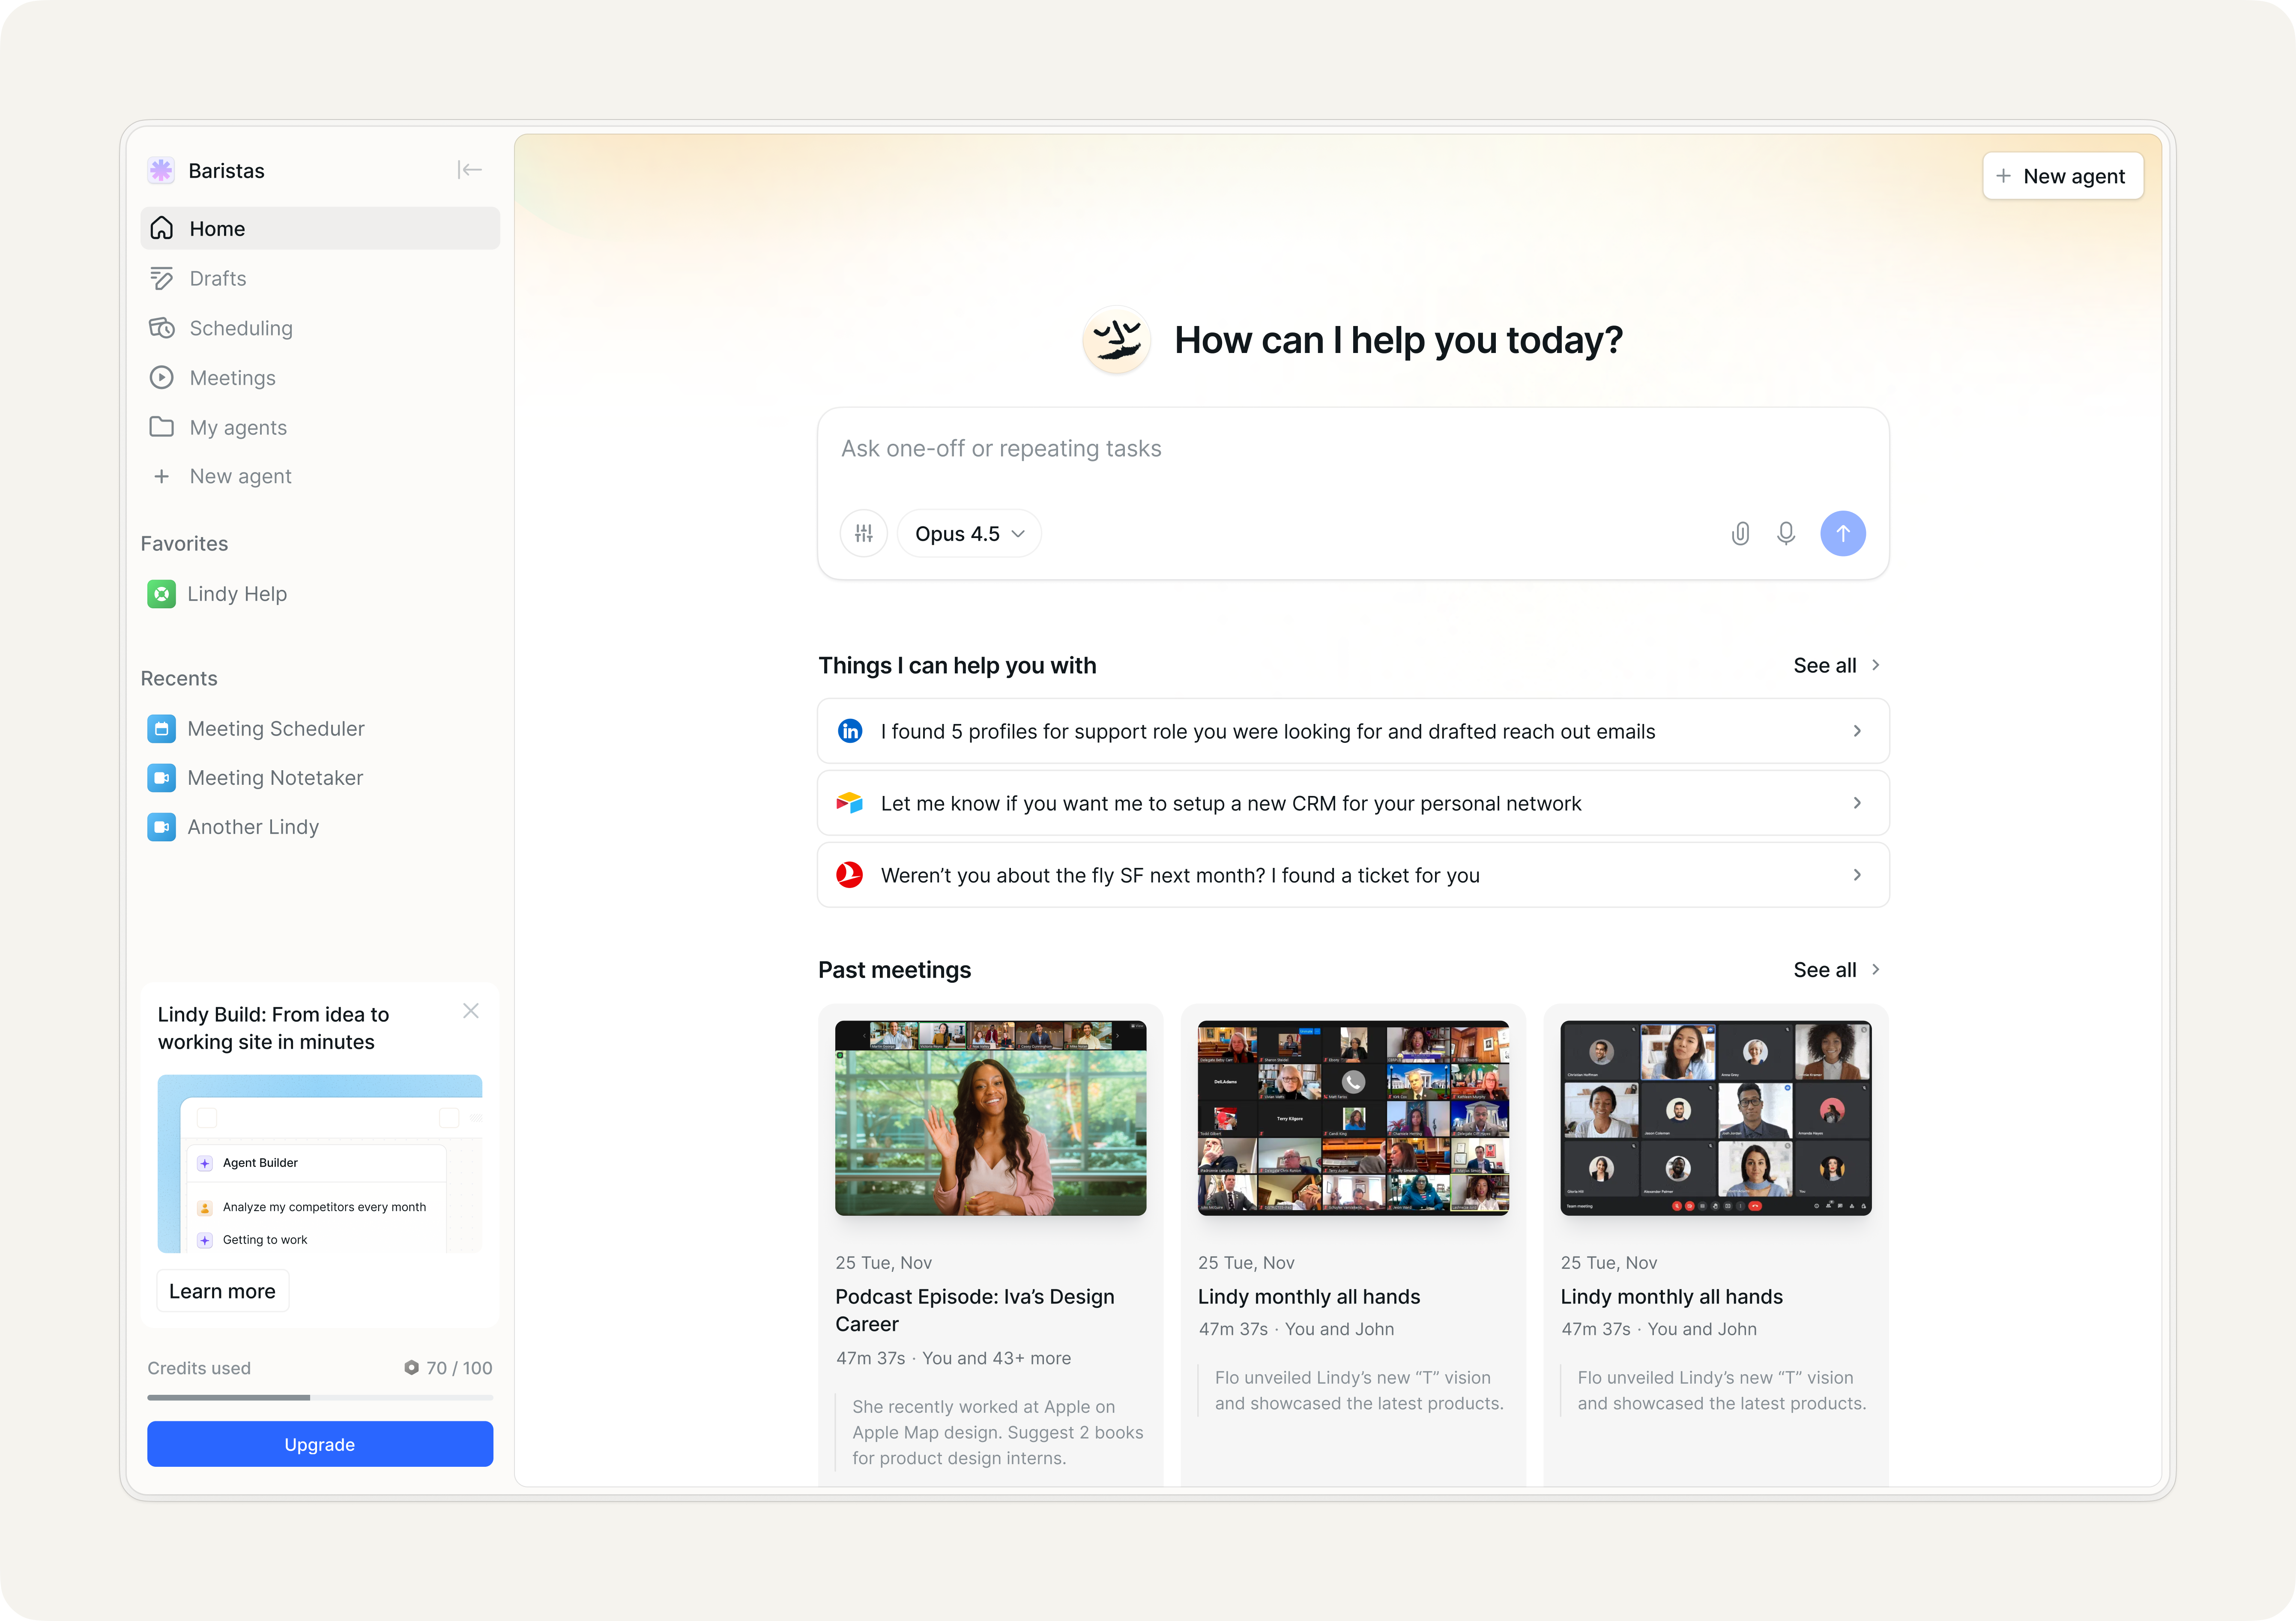Click the New agent button at top right
2296x1621 pixels.
click(2062, 176)
